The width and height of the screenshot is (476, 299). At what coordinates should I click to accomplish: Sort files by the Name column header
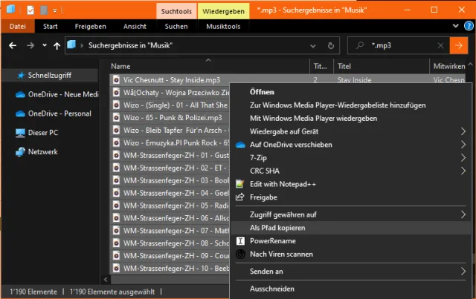click(120, 66)
